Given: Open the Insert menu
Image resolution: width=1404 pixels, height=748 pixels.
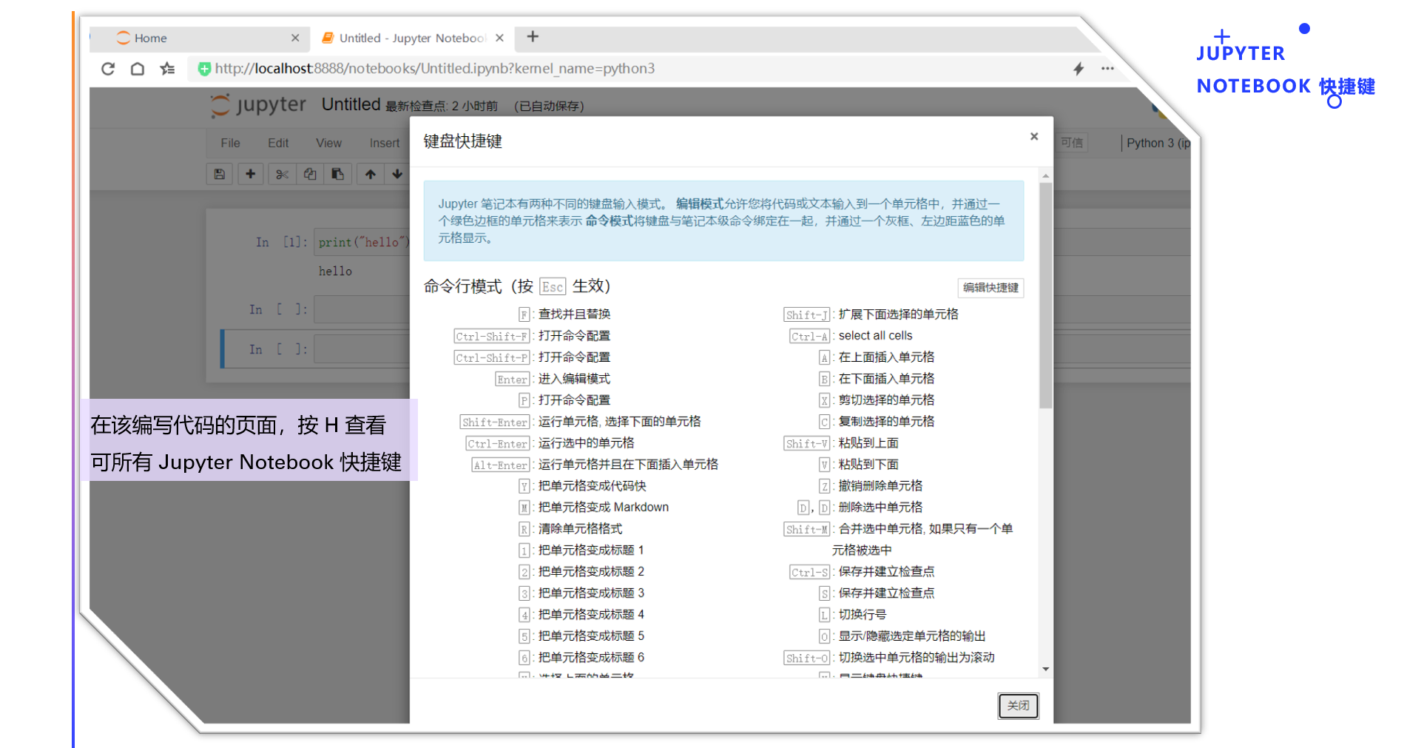Looking at the screenshot, I should point(385,143).
